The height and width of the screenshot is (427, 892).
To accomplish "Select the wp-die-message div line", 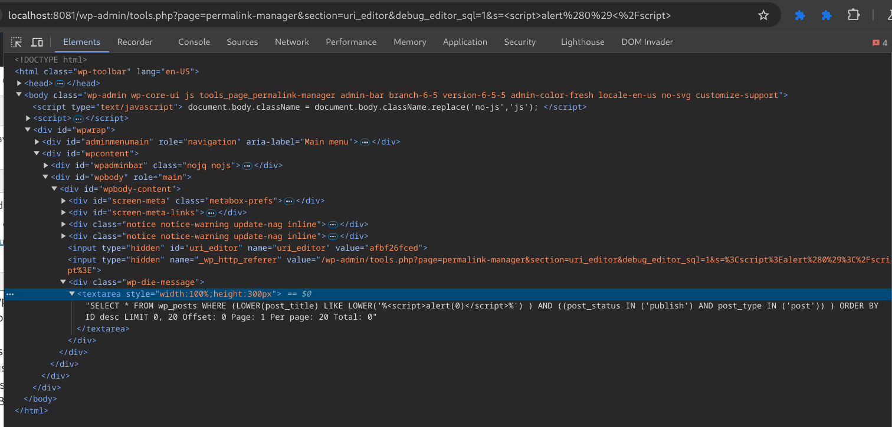I will (136, 282).
